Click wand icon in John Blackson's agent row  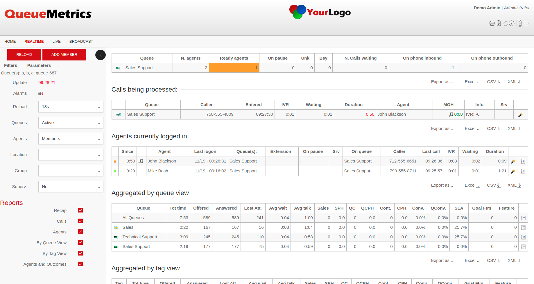pos(513,161)
